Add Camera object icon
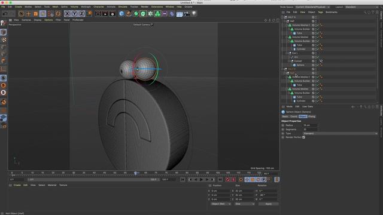 (x=187, y=14)
